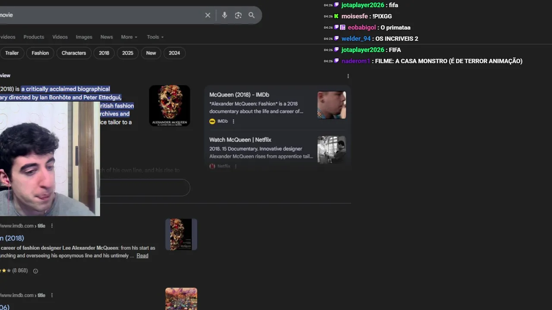Click the skull poster thumbnail beside the imdb result

point(181,234)
